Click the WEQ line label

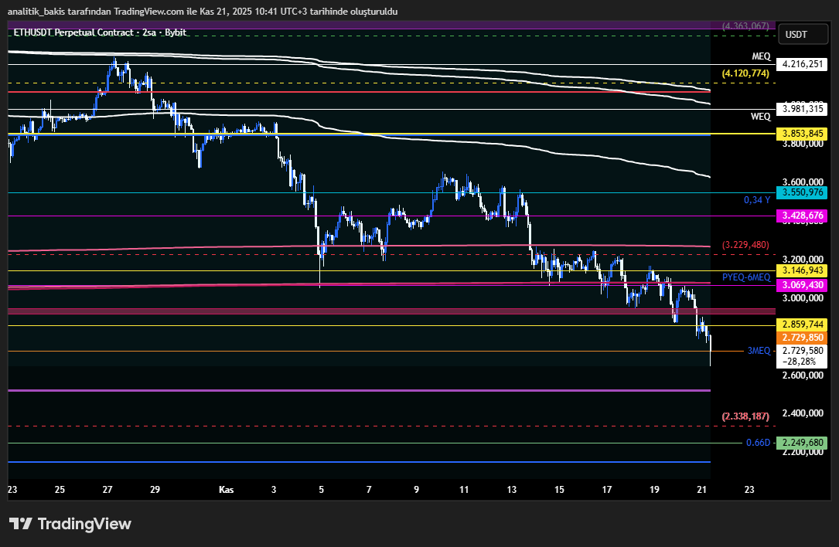pos(760,117)
